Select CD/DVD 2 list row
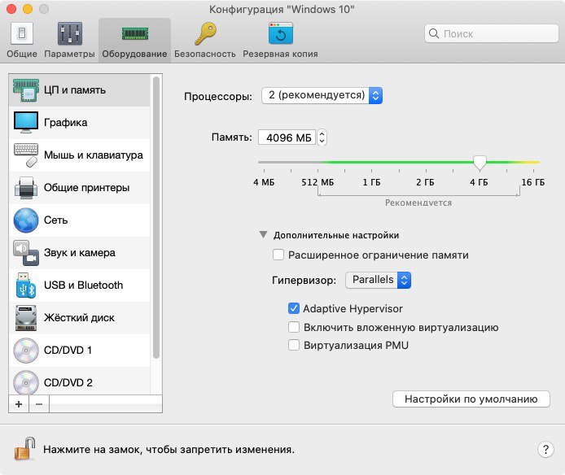The width and height of the screenshot is (565, 475). pos(79,381)
